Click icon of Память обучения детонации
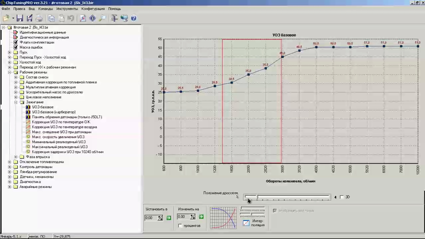425x239 pixels. 28,117
